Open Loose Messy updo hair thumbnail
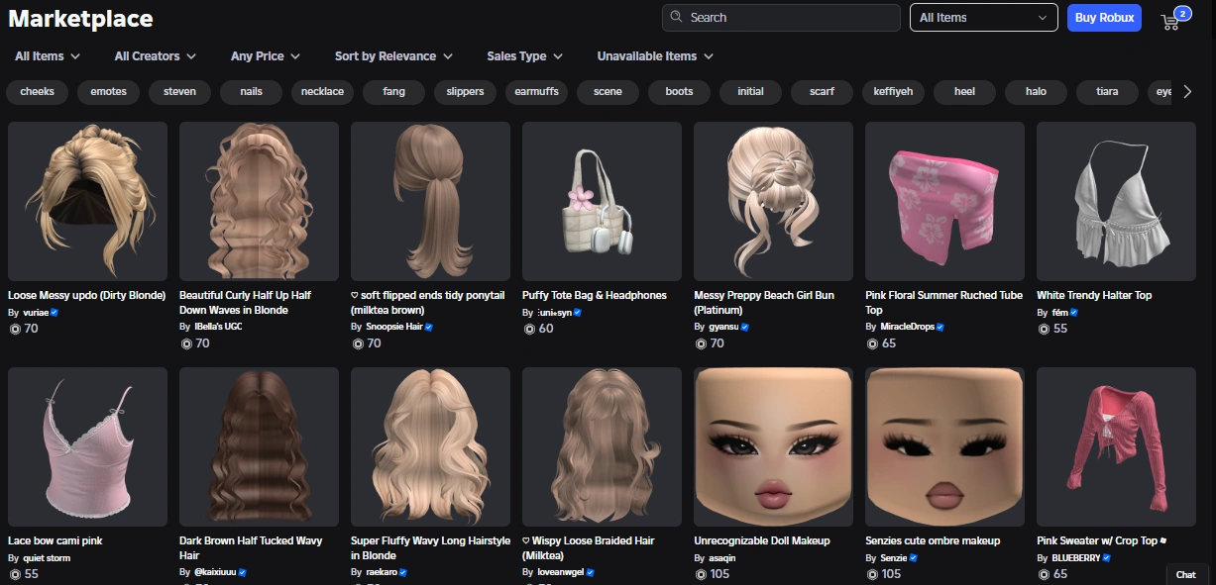1216x585 pixels. [x=87, y=202]
